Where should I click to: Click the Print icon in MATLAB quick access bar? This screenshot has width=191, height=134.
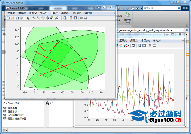(133, 8)
